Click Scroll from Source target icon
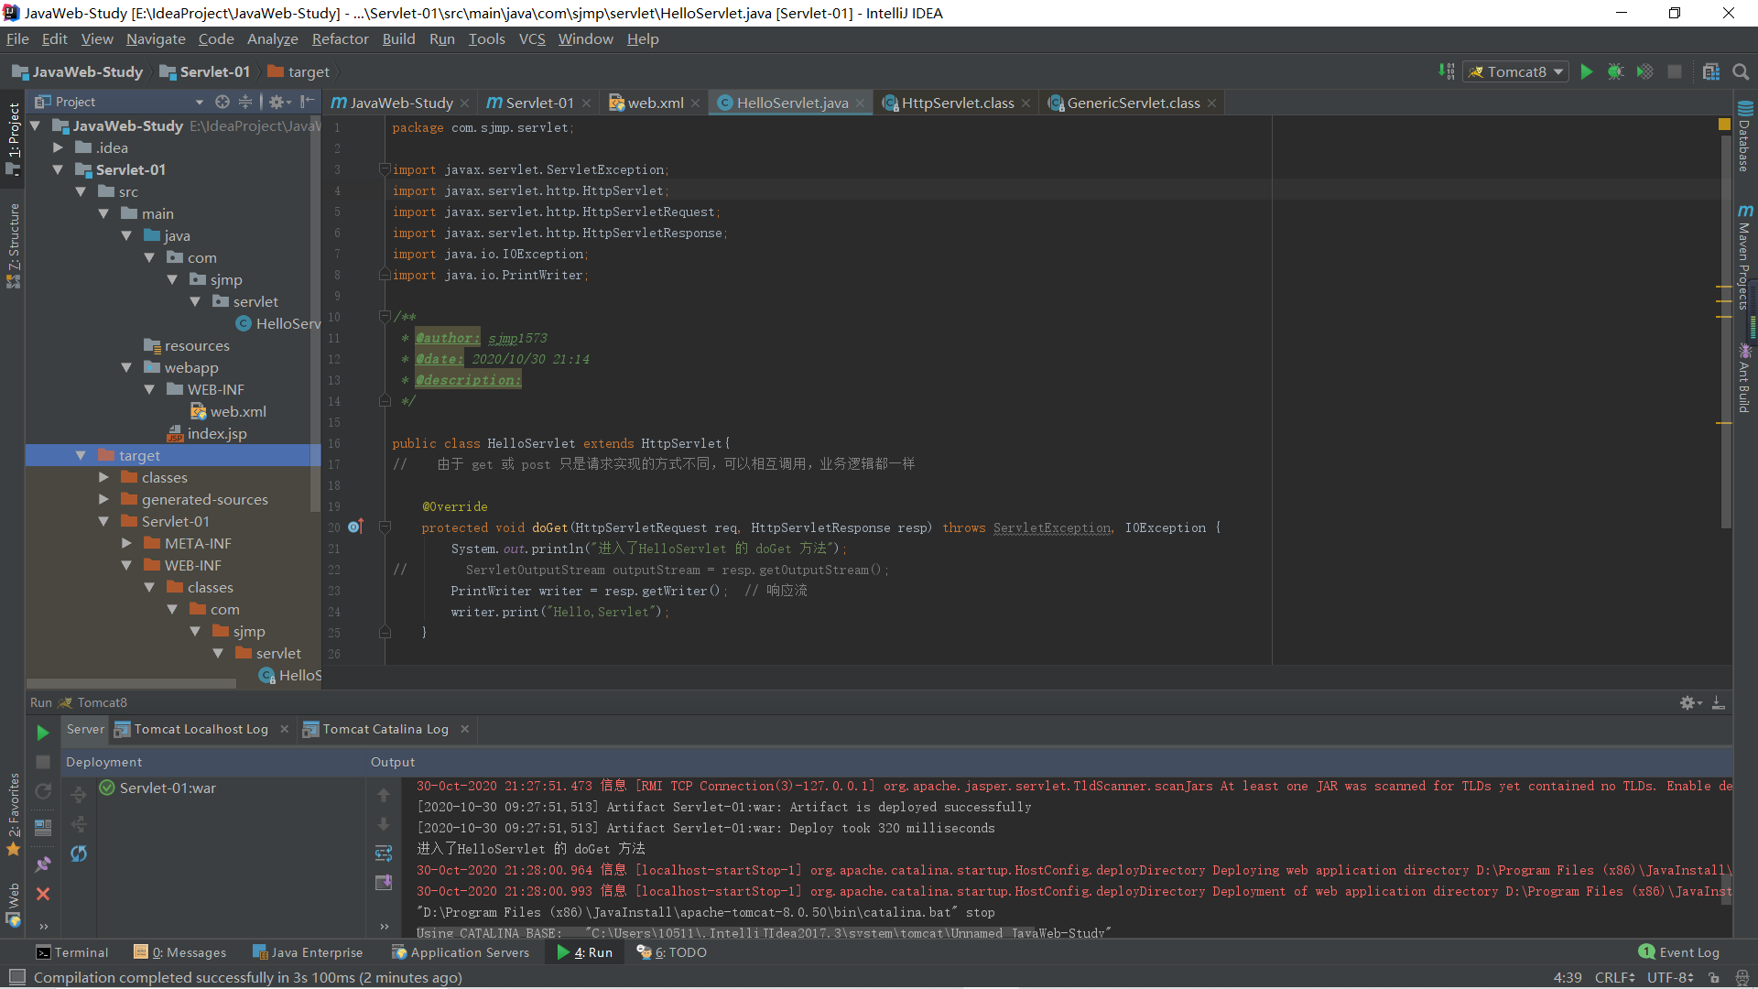 222,102
